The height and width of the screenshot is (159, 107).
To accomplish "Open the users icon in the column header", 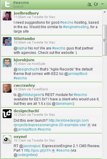I will tap(89, 4).
